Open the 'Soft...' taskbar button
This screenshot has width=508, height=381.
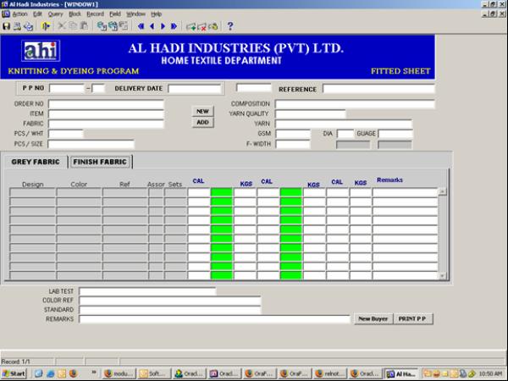[155, 373]
